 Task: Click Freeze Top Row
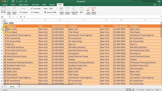[x=67, y=11]
